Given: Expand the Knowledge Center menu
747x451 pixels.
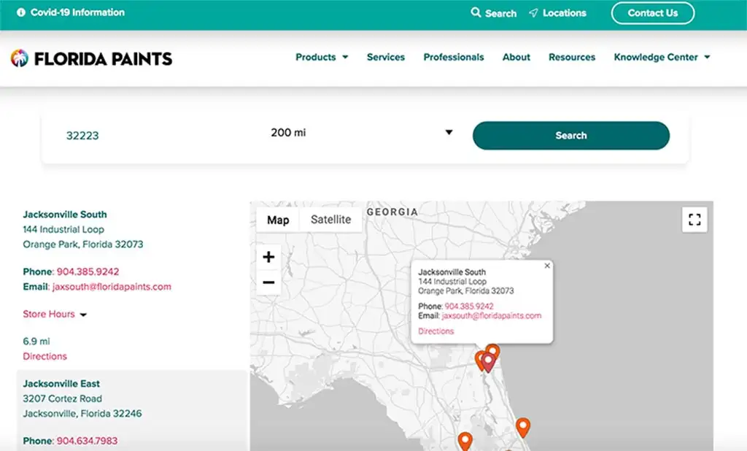Looking at the screenshot, I should [662, 57].
